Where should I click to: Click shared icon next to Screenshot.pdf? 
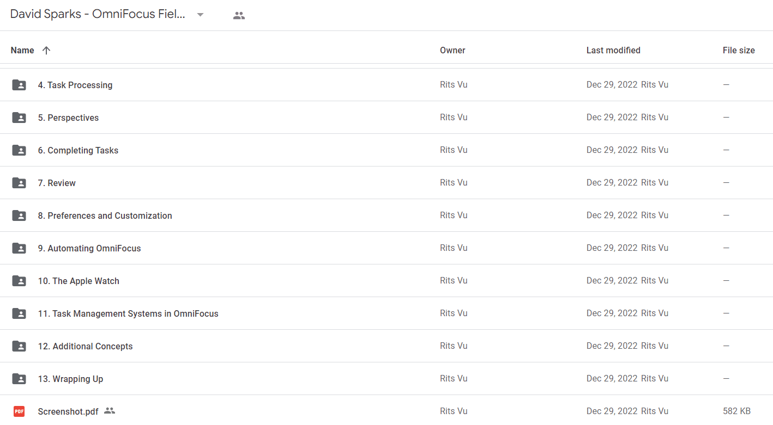[110, 411]
